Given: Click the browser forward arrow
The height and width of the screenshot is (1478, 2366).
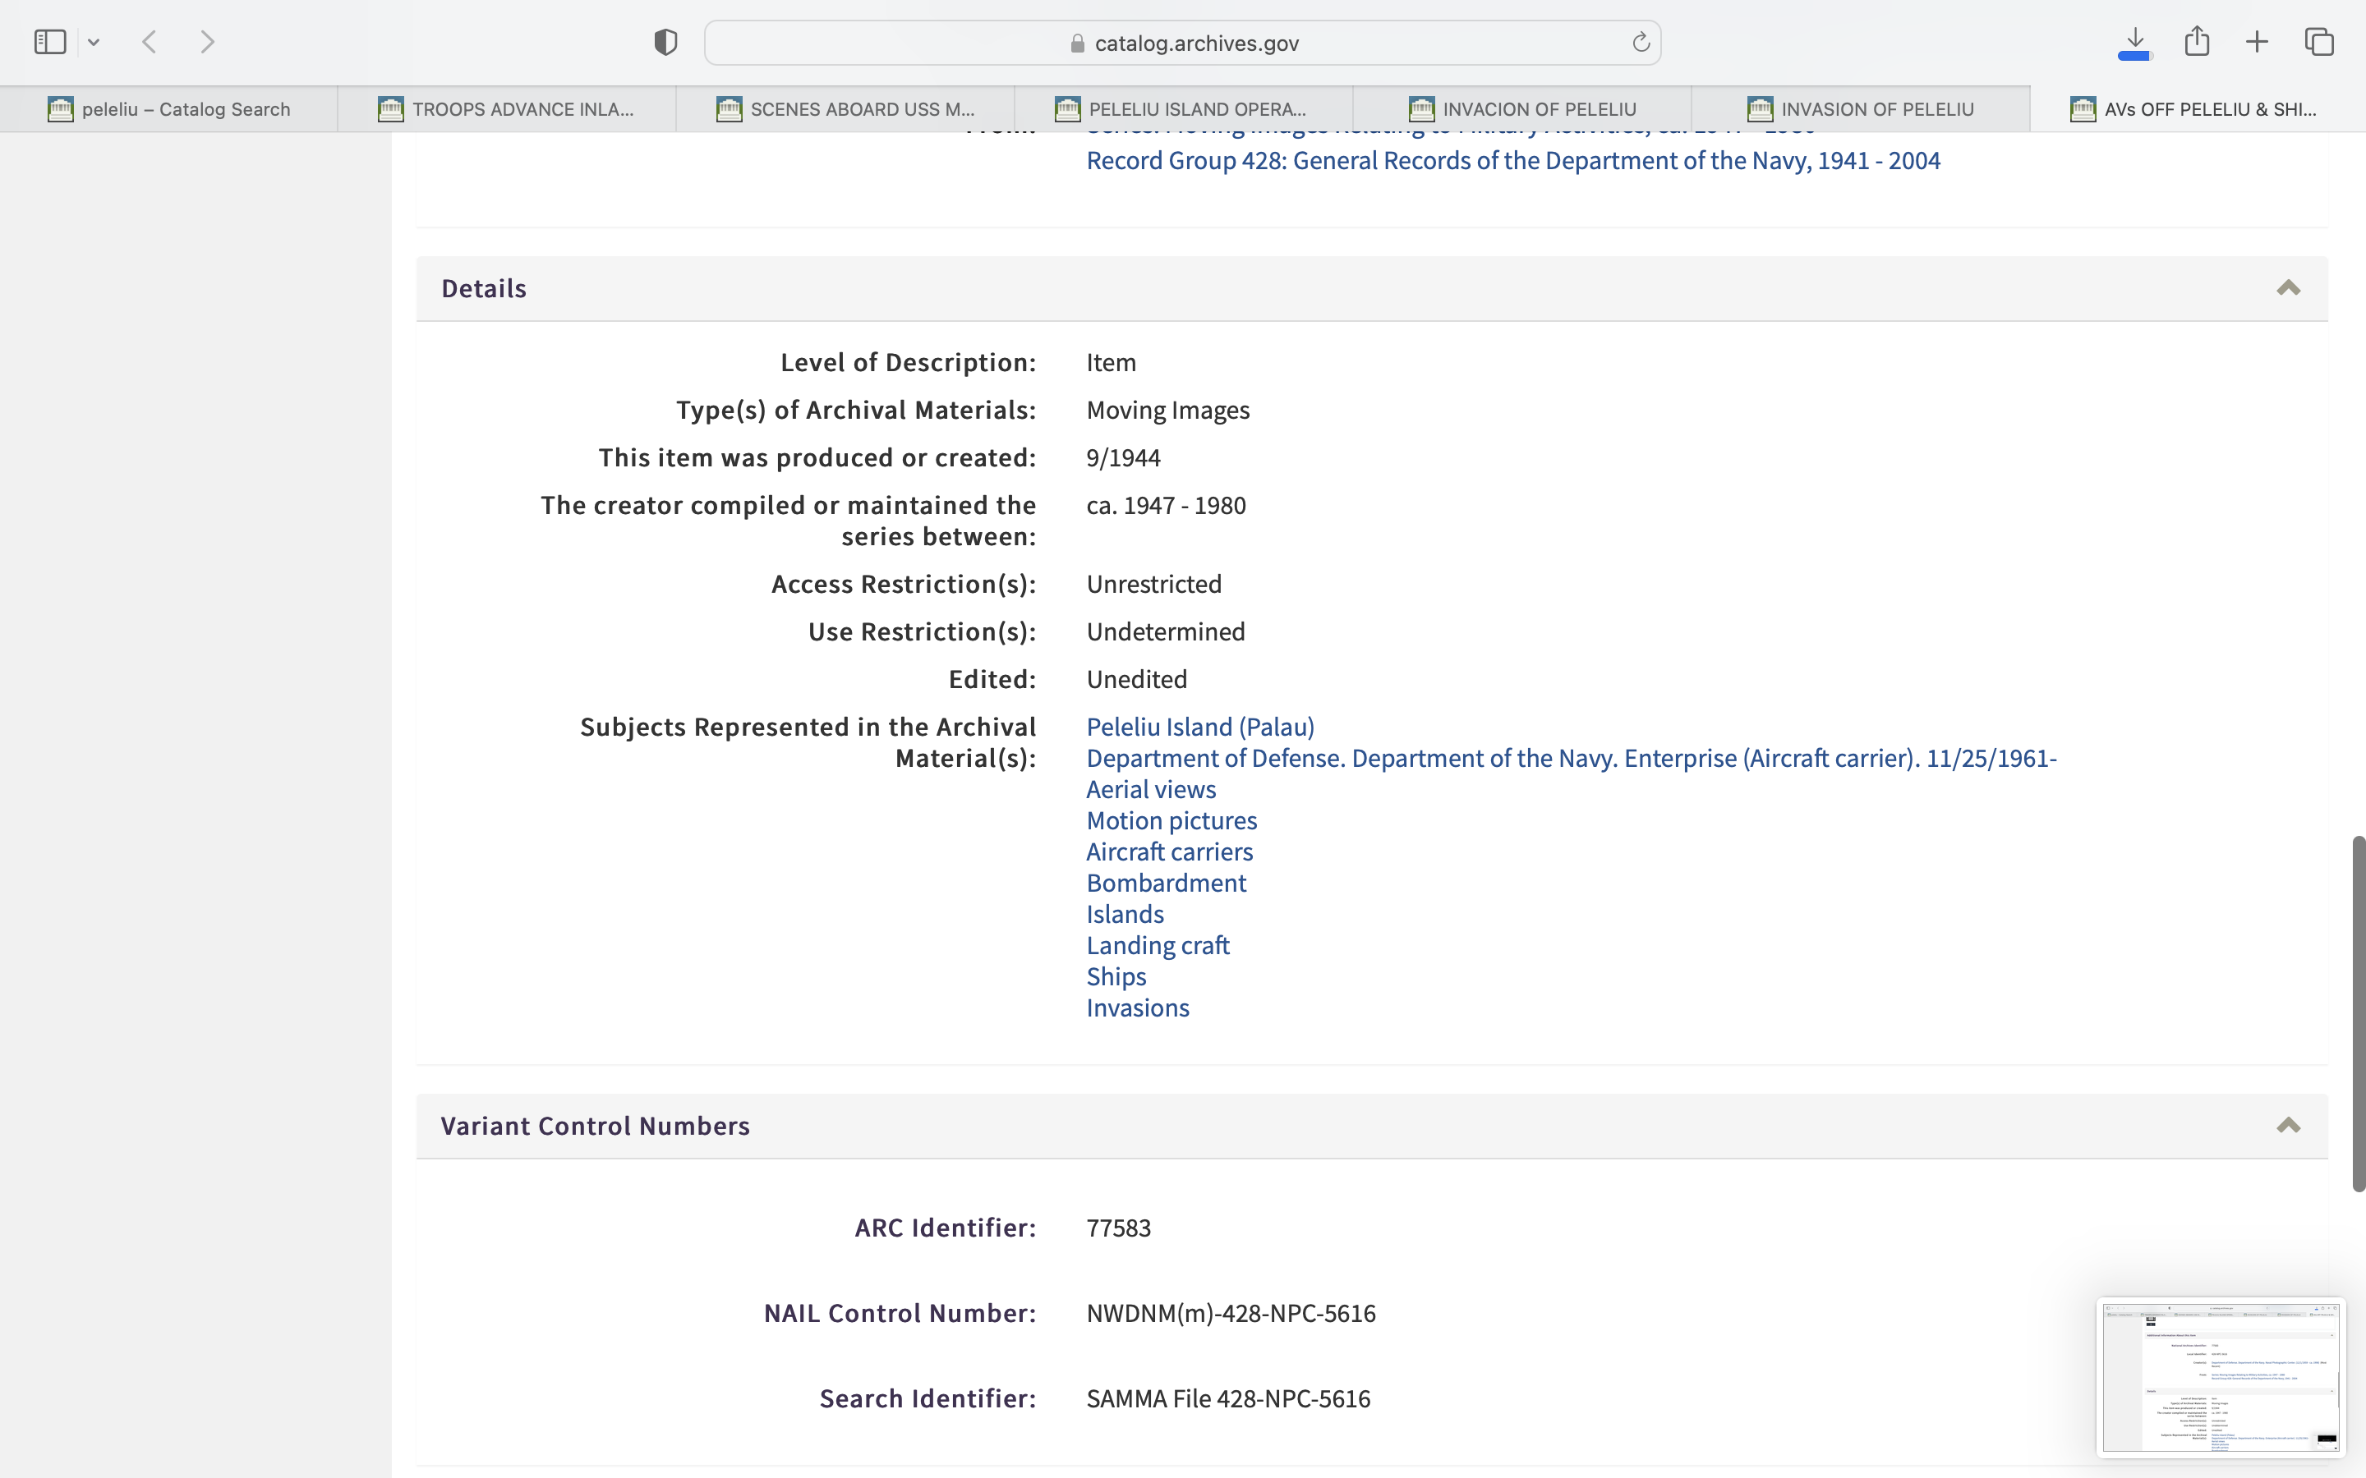Looking at the screenshot, I should [x=207, y=42].
